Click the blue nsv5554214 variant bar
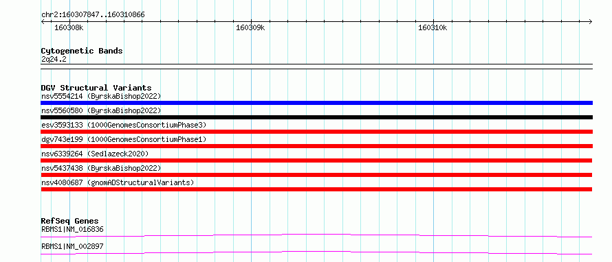This screenshot has height=262, width=612. tap(316, 103)
